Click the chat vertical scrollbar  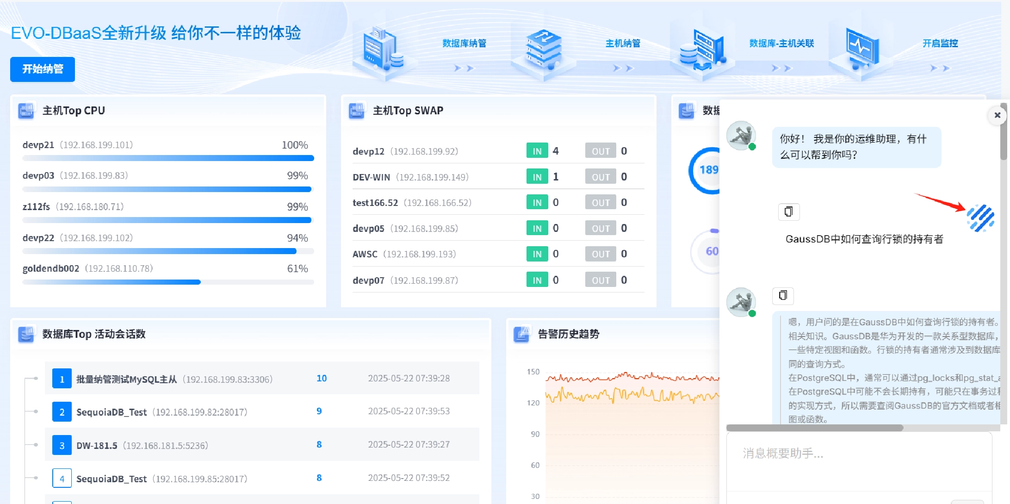(x=1004, y=131)
